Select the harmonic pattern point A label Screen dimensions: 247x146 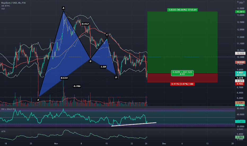(63, 8)
